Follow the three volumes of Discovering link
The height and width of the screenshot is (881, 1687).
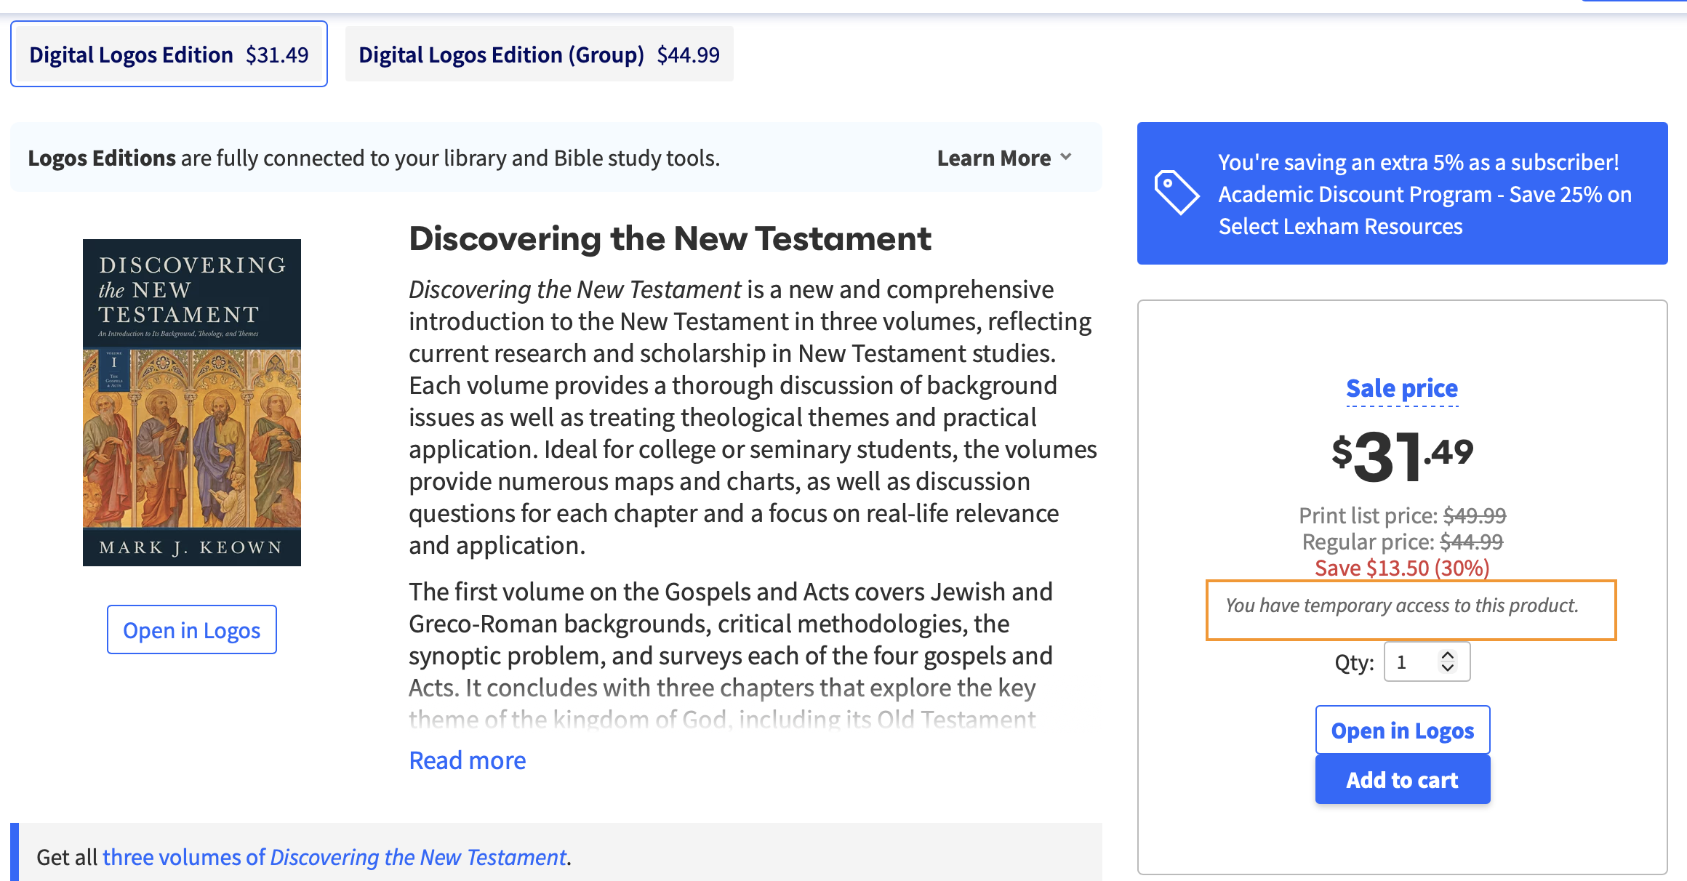[x=334, y=857]
